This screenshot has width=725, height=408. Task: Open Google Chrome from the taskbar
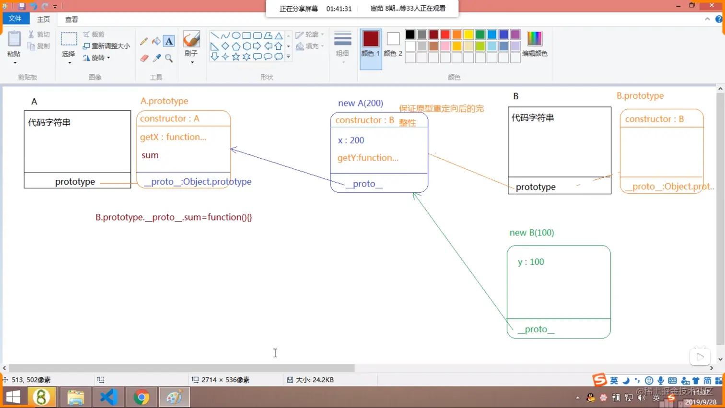pyautogui.click(x=141, y=397)
